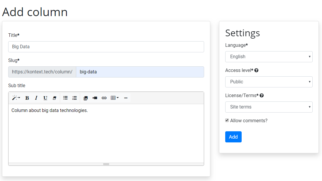322x181 pixels.
Task: Insert a video into the subtitle
Action: click(x=95, y=98)
